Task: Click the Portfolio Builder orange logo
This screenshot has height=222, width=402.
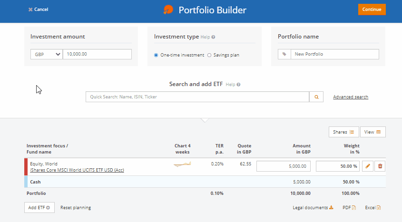Action: (168, 10)
